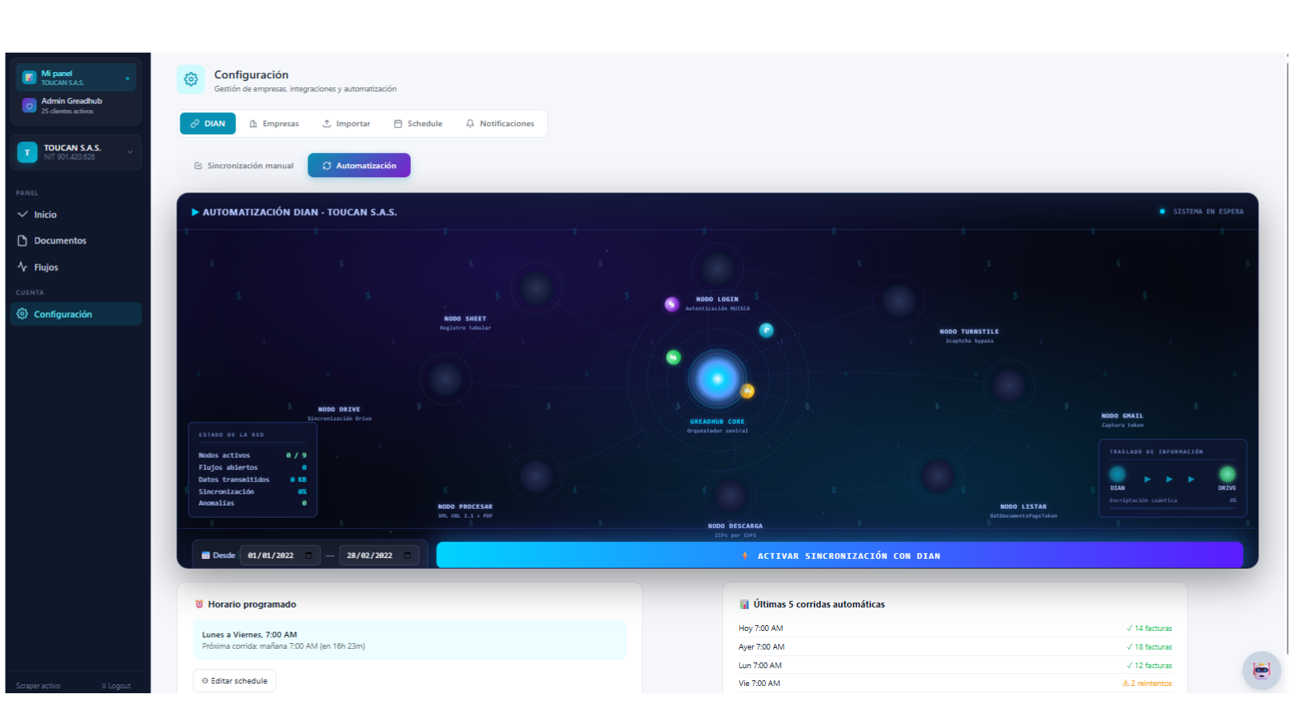This screenshot has height=728, width=1294.
Task: Open the calendar picker for 28/02/2022
Action: (x=407, y=555)
